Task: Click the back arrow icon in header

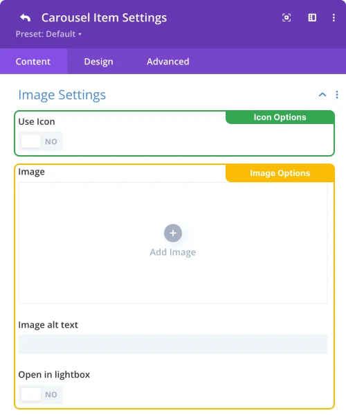Action: (x=26, y=18)
